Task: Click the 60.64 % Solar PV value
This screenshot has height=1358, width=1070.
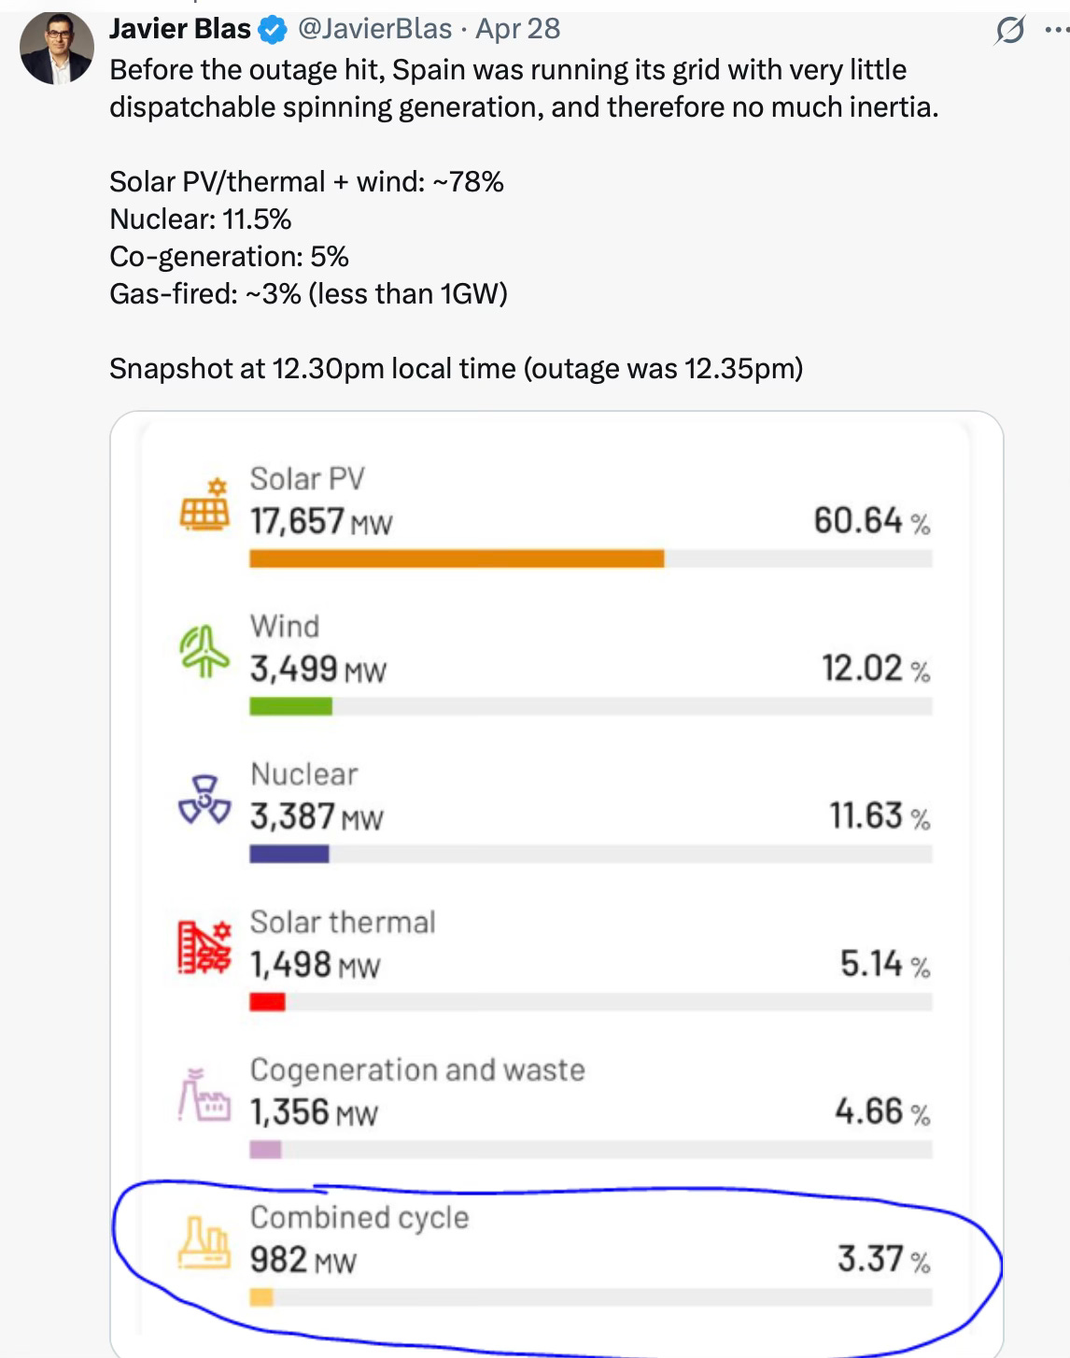Action: tap(872, 521)
